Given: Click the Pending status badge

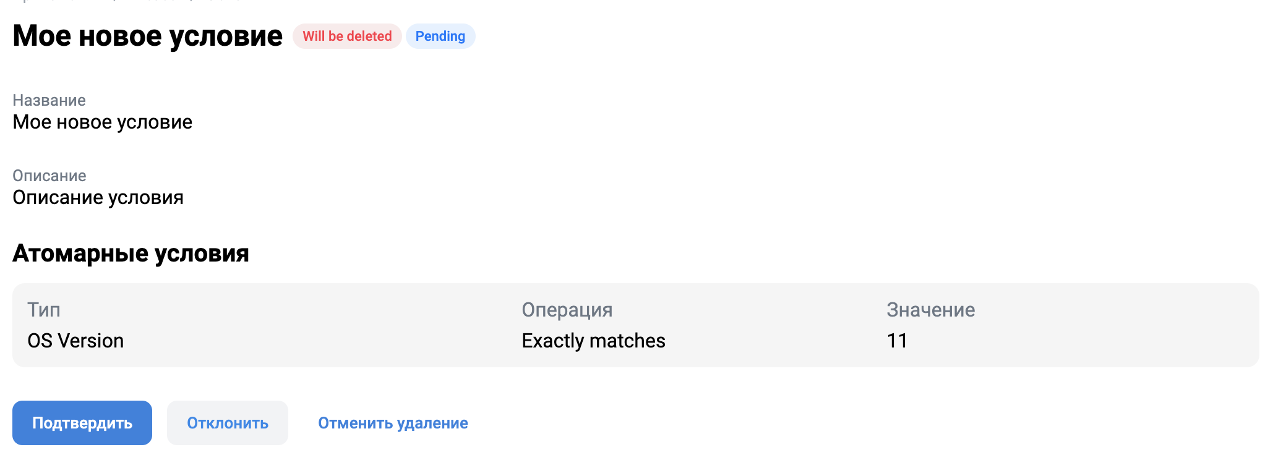Looking at the screenshot, I should coord(440,36).
